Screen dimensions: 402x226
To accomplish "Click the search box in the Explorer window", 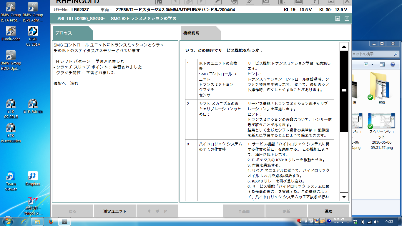I will click(375, 54).
